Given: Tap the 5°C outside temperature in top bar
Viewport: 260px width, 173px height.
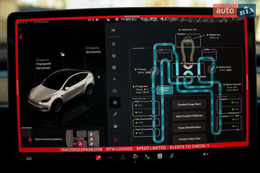Looking at the screenshot, I should (167, 19).
